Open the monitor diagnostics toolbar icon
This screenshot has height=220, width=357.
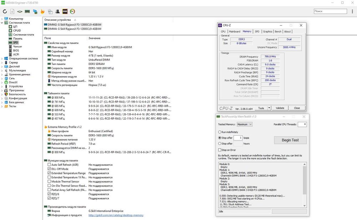tap(35, 11)
